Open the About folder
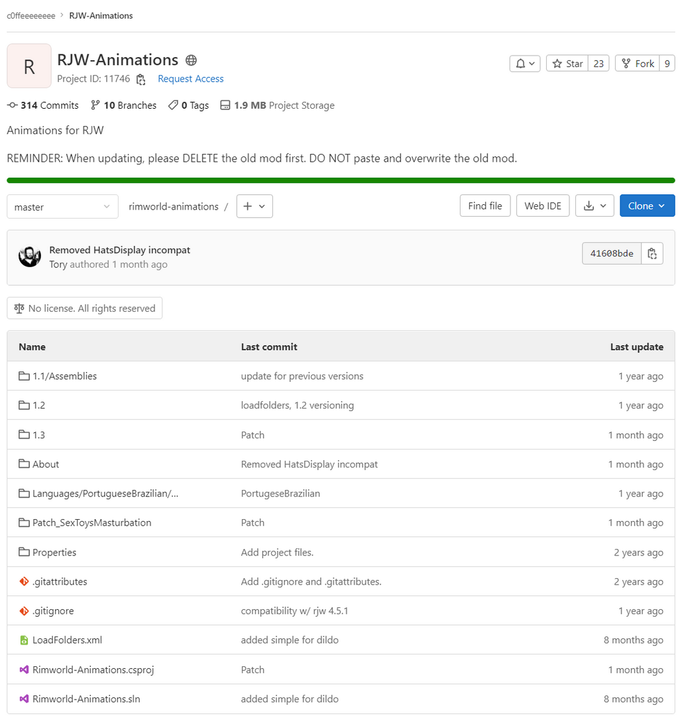 [x=46, y=464]
